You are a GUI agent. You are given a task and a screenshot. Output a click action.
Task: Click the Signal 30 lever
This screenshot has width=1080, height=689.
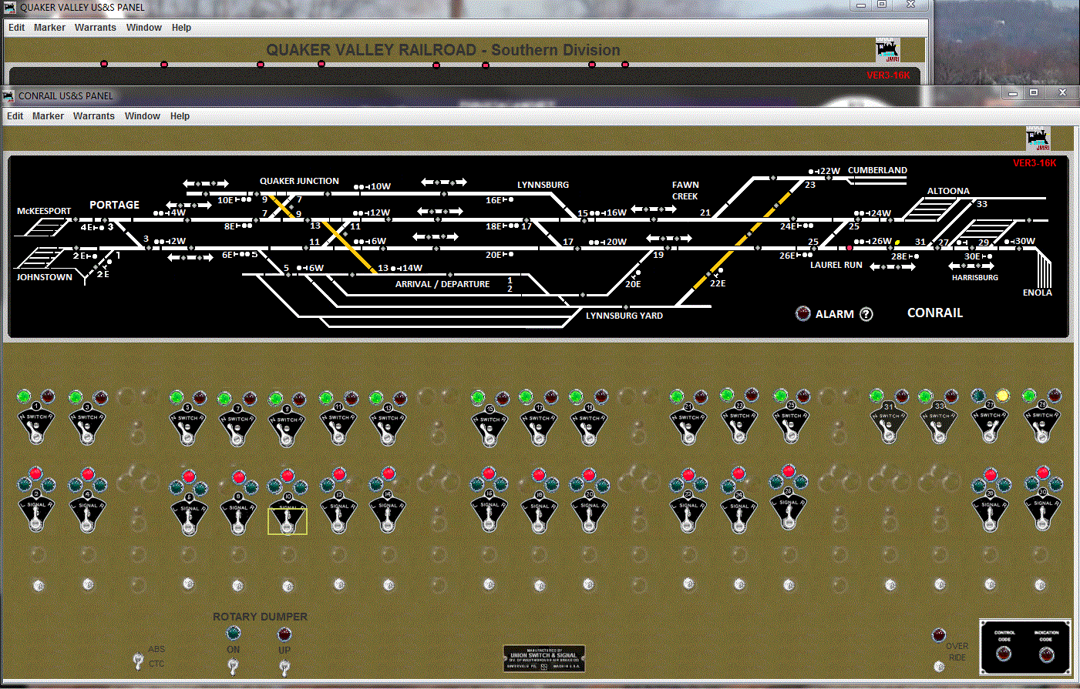(x=1042, y=518)
